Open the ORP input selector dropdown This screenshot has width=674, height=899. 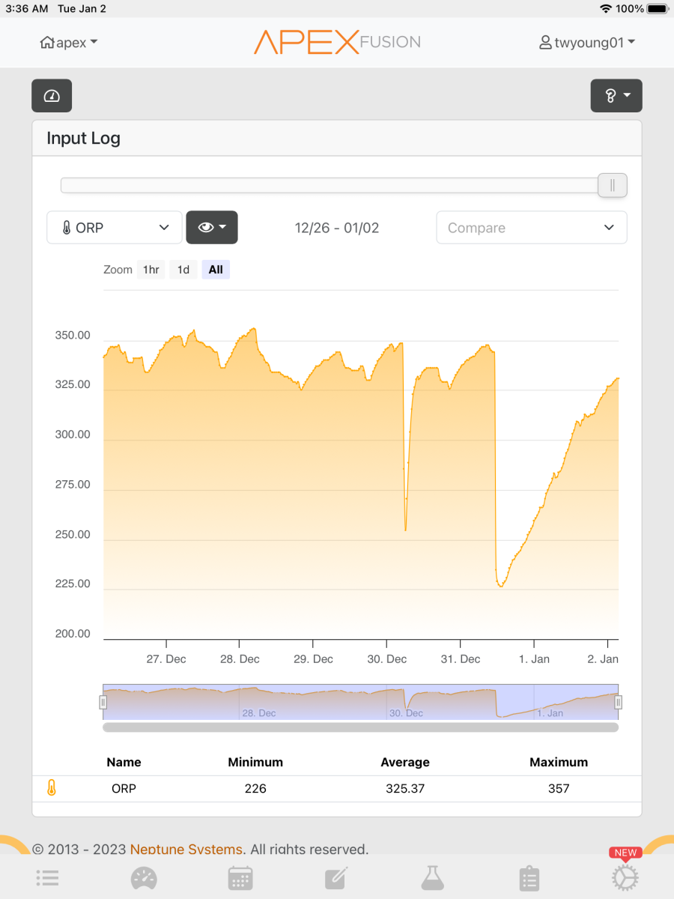(115, 227)
